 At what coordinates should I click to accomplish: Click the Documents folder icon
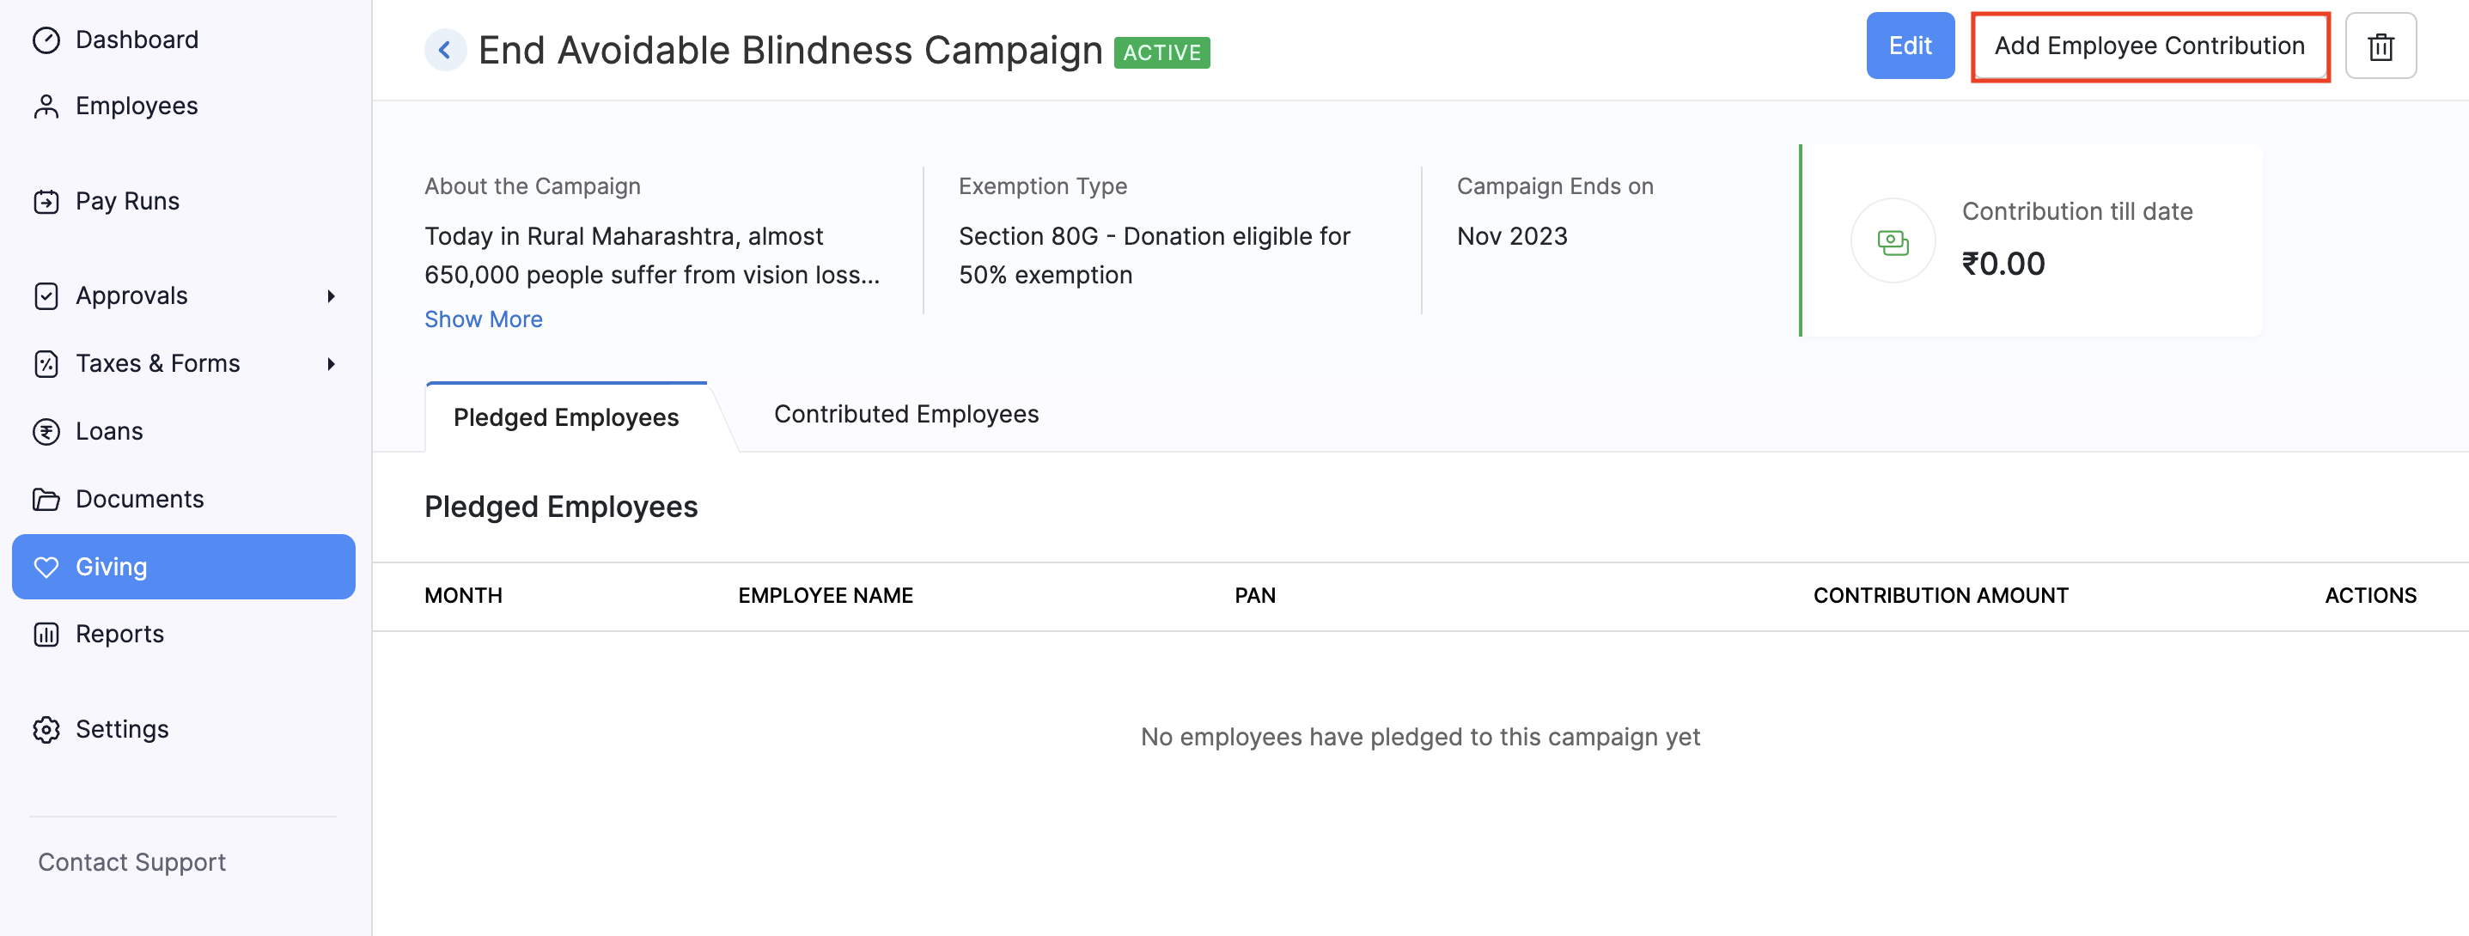pos(46,499)
